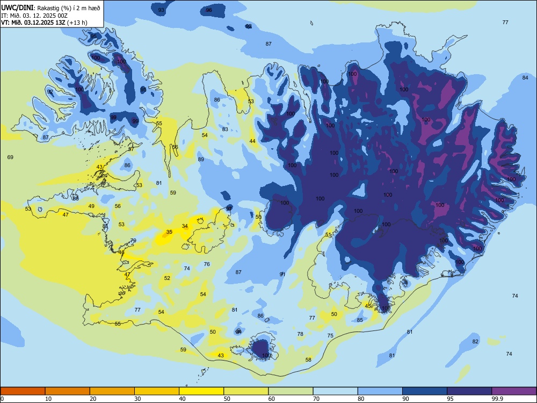Click the map value 75
The height and width of the screenshot is (403, 537).
point(330,336)
